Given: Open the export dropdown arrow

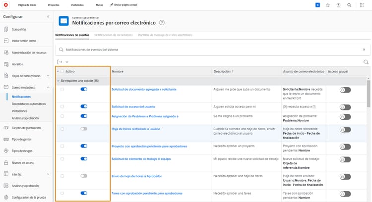Looking at the screenshot, I should click(x=67, y=62).
